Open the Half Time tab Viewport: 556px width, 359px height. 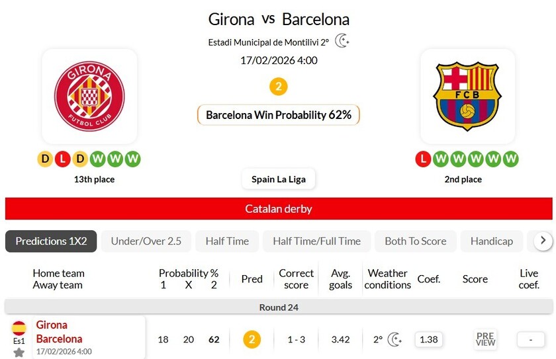(x=227, y=241)
